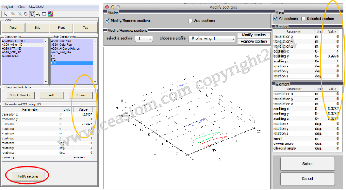Viewport: 346px width, 190px height.
Task: Uncheck the Modify/Remove sections checkbox
Action: point(107,21)
